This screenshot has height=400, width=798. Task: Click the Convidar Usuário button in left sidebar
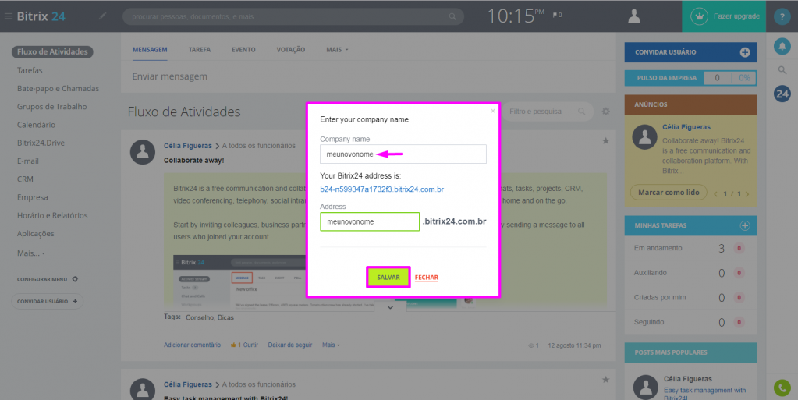pos(48,301)
